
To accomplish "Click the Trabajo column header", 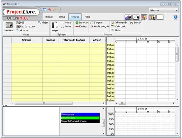I will [x=50, y=40].
